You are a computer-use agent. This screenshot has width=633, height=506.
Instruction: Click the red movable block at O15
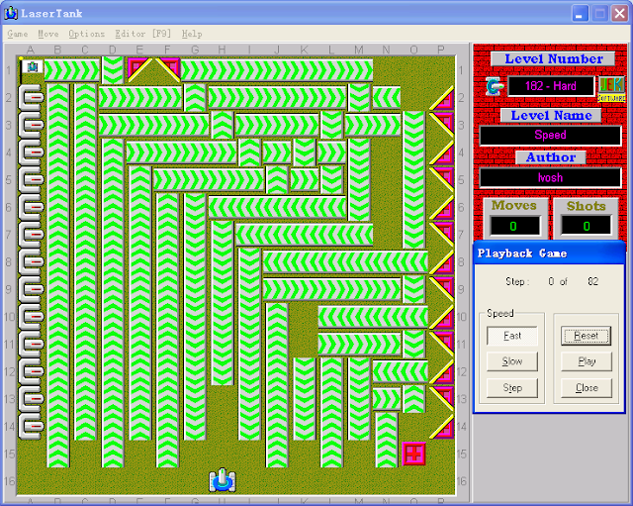click(413, 454)
